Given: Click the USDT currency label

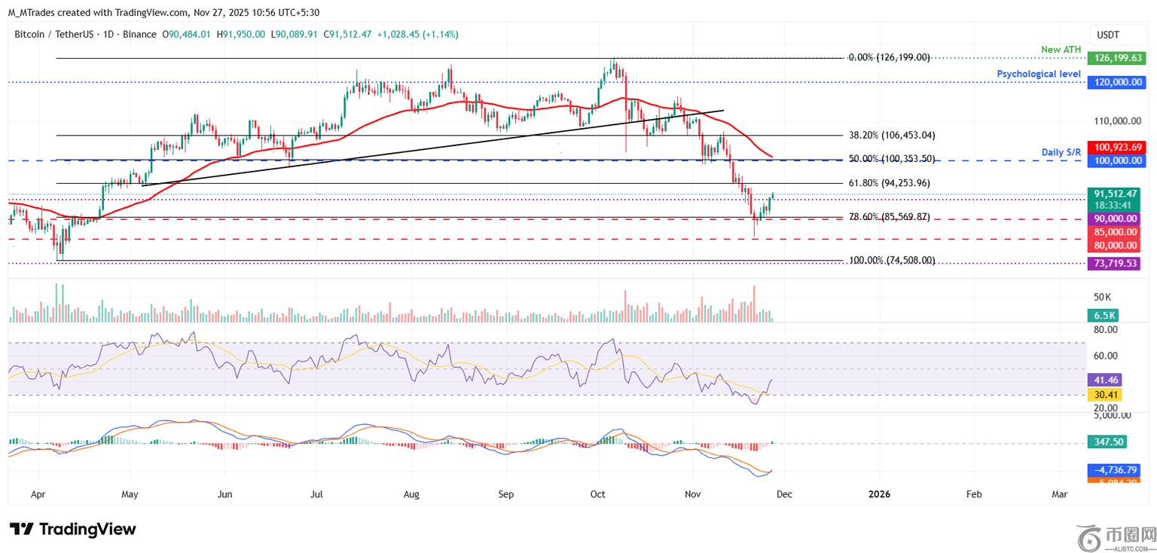Looking at the screenshot, I should [1107, 35].
